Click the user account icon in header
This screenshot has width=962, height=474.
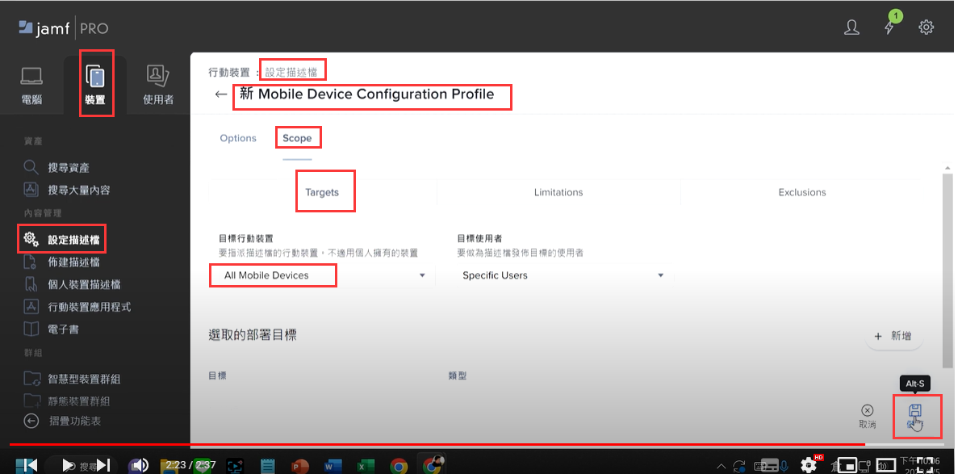(x=851, y=27)
